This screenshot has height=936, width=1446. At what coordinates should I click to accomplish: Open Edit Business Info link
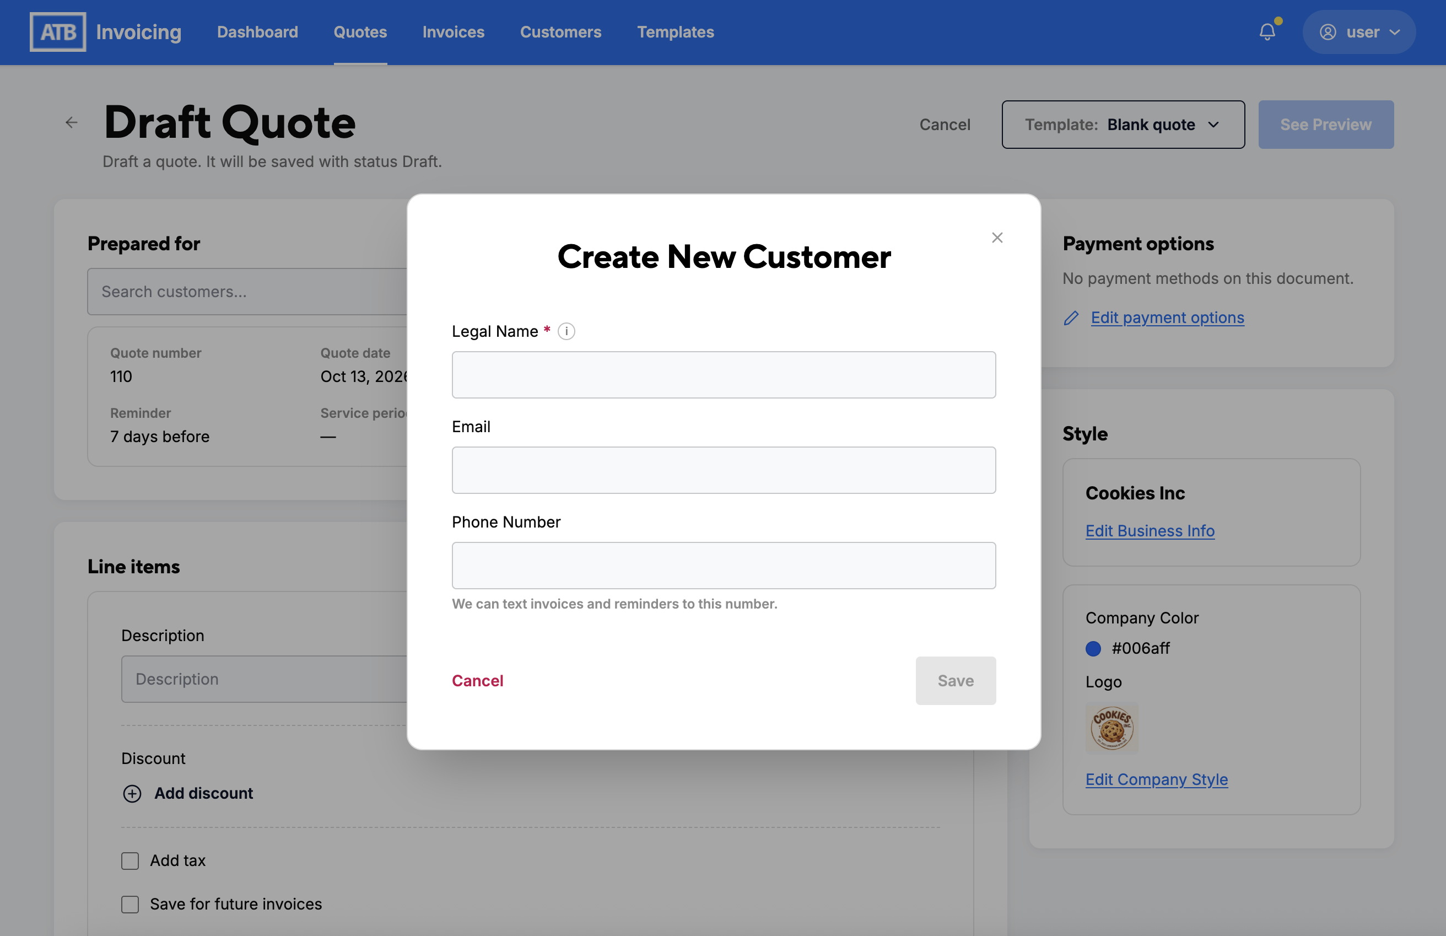coord(1150,531)
